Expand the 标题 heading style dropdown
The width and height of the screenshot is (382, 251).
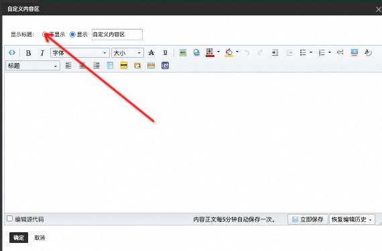(x=33, y=66)
